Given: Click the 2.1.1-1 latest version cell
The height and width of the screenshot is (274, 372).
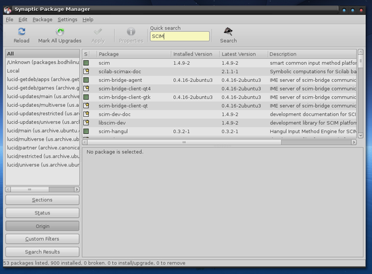Looking at the screenshot, I should click(230, 72).
